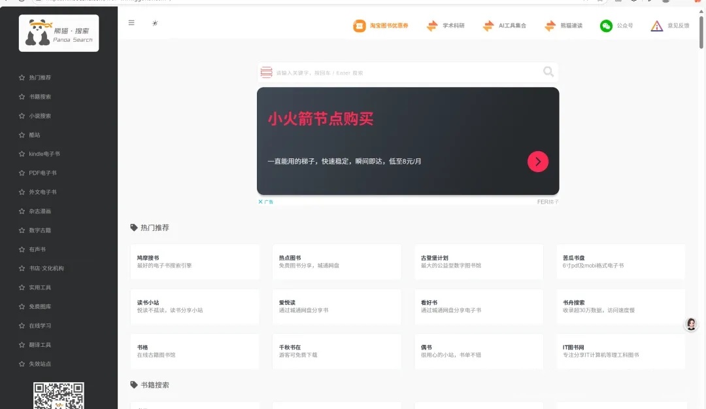Image resolution: width=706 pixels, height=409 pixels.
Task: Click the magnifier search icon
Action: point(548,72)
